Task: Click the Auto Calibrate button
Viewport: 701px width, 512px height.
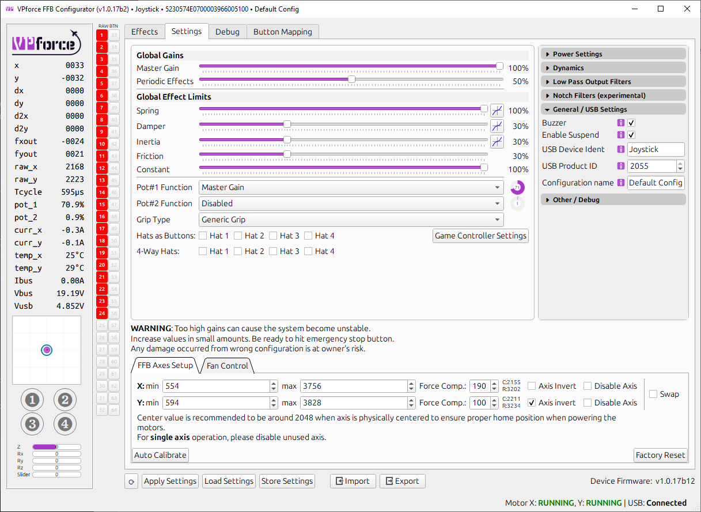Action: [x=161, y=455]
